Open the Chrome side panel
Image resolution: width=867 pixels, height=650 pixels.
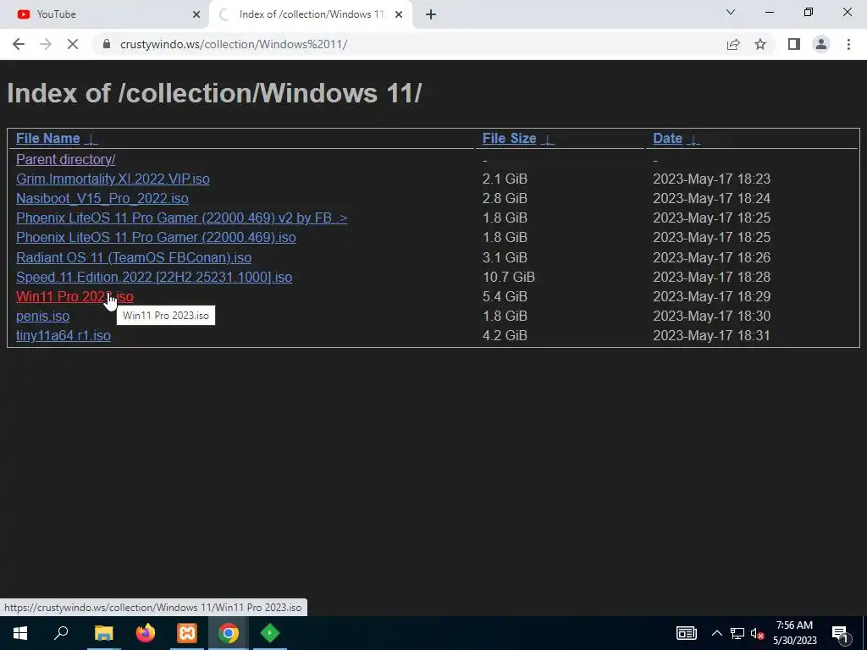794,44
